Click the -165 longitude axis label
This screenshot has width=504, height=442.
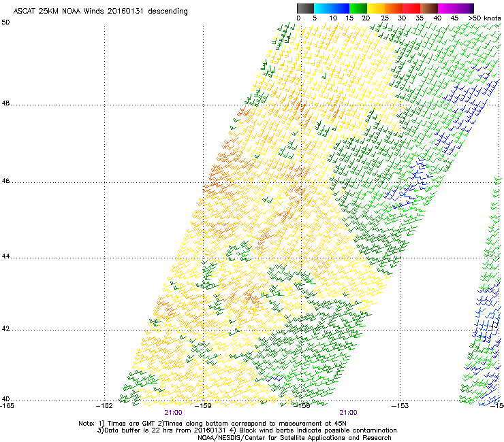pyautogui.click(x=7, y=405)
